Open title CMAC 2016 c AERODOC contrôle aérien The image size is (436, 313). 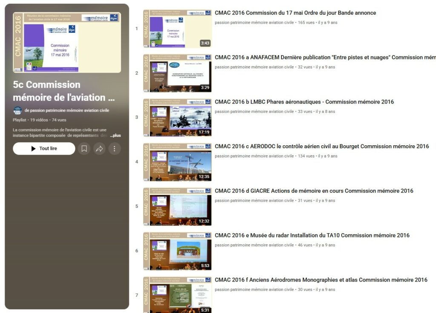(322, 147)
